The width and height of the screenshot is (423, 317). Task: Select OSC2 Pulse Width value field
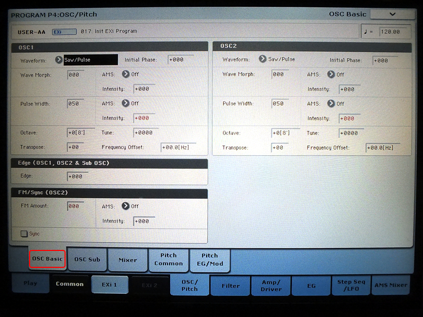click(280, 104)
